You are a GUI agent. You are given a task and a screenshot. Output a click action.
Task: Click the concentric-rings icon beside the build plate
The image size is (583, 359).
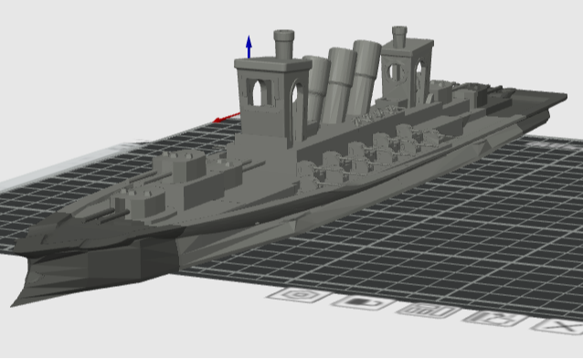point(299,295)
